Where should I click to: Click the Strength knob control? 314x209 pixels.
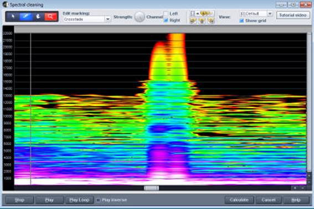[x=140, y=17]
